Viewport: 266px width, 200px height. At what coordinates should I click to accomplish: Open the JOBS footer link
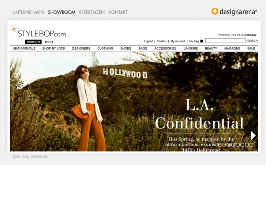16,157
